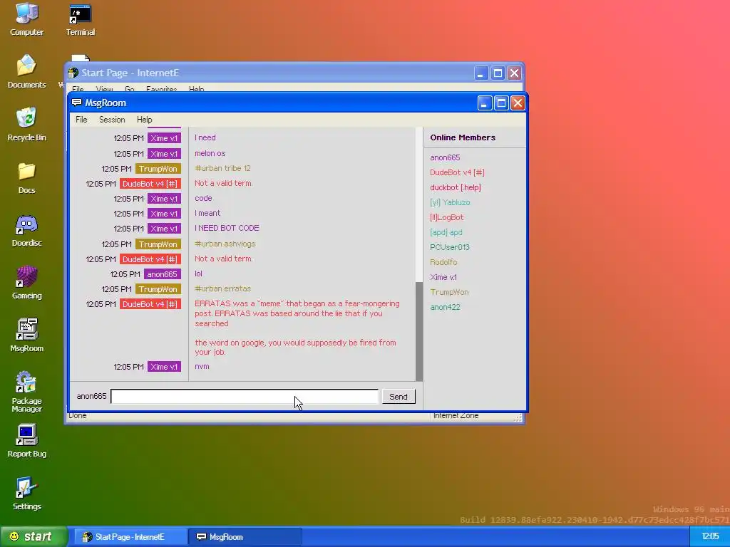Click the MsgRoom title bar chat icon

click(x=77, y=103)
